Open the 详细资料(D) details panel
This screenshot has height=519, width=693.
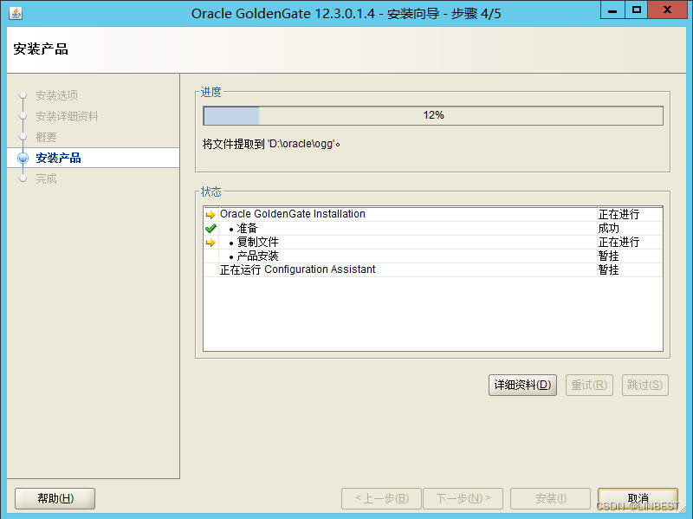coord(522,385)
